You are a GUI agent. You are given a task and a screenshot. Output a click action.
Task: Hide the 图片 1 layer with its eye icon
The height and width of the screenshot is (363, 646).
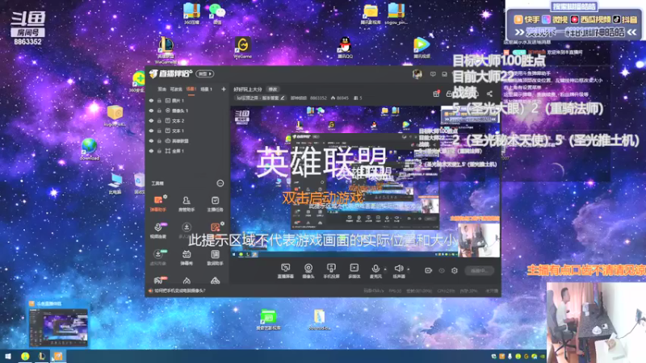[151, 100]
